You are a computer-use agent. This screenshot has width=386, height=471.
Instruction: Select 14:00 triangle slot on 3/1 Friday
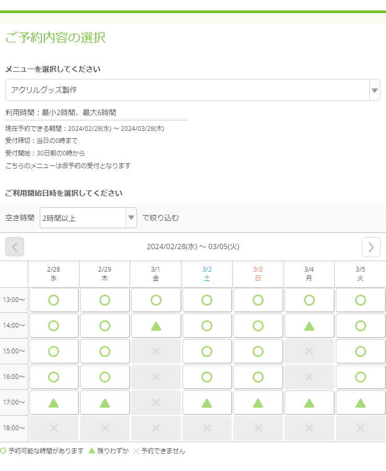tap(156, 326)
